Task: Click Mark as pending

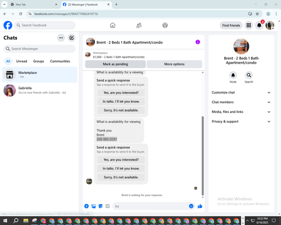Action: coord(115,64)
